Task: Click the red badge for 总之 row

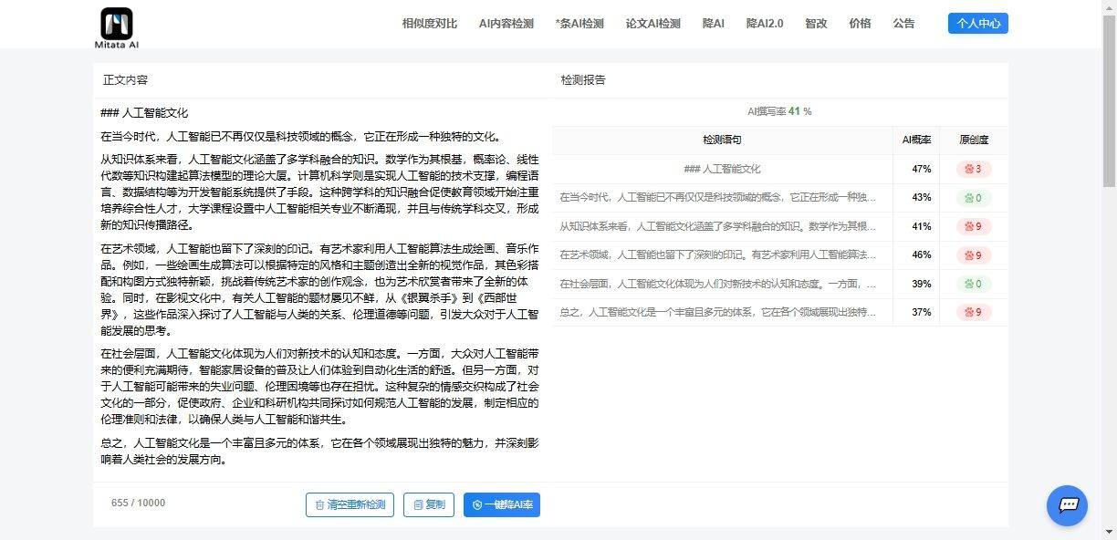Action: pos(973,313)
